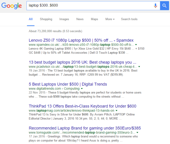Viewport: 170px width, 144px height.
Task: Select the All results tab
Action: tap(31, 19)
